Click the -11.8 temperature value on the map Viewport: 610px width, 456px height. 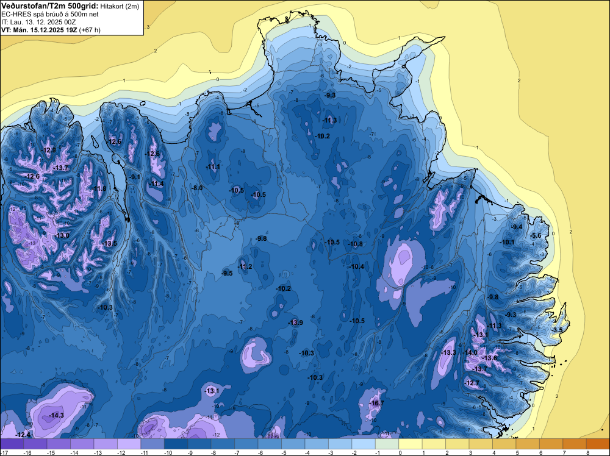99,188
